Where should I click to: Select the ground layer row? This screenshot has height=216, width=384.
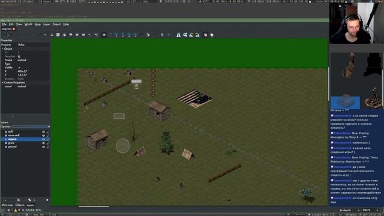click(25, 146)
